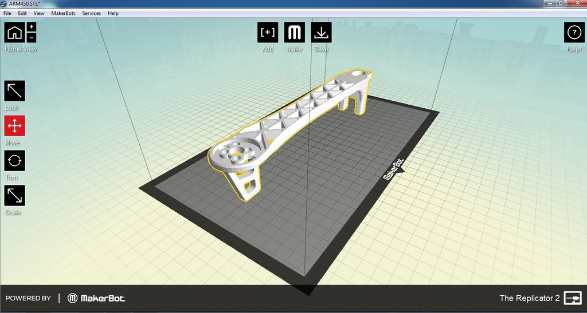Click the "Home View" label text
Screen dimensions: 587x313
(21, 49)
